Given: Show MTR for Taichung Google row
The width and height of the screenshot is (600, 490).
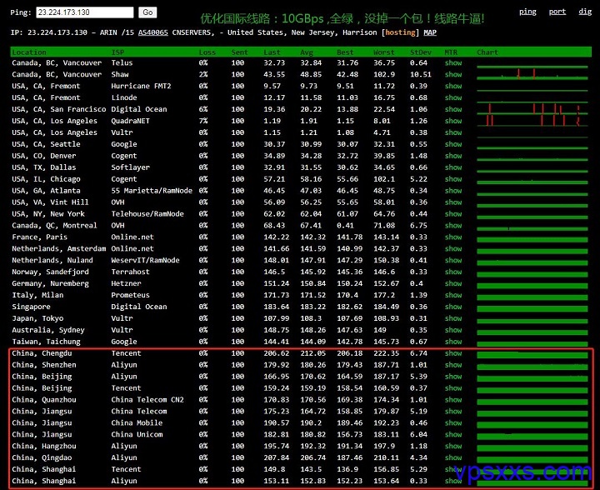Looking at the screenshot, I should pos(453,342).
